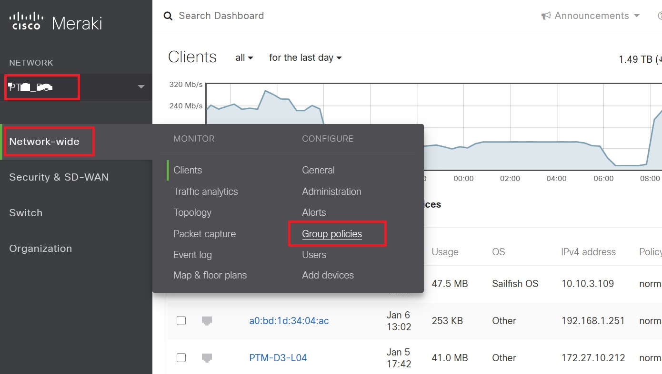Click the 253 KB usage value

pos(447,321)
